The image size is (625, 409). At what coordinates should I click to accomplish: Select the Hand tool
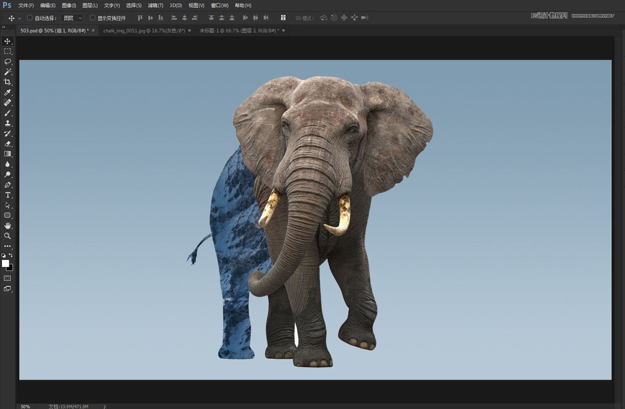click(7, 226)
